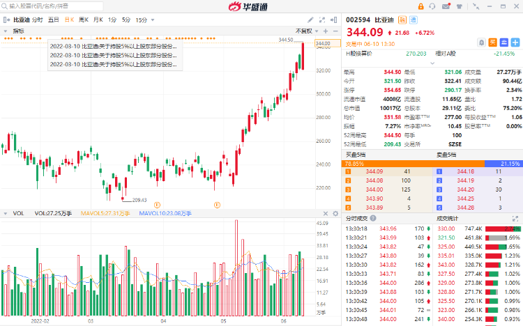Click the 344.00 price axis label
This screenshot has height=326, width=523.
328,43
